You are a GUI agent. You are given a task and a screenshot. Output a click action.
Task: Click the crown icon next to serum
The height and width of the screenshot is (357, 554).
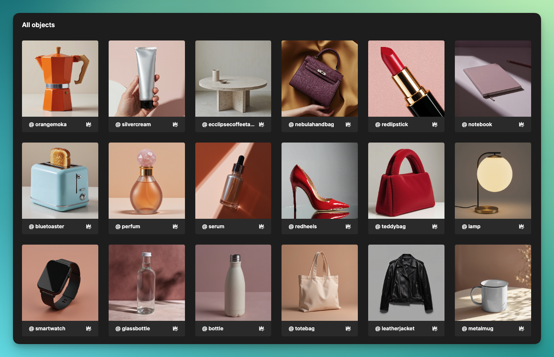pyautogui.click(x=262, y=227)
